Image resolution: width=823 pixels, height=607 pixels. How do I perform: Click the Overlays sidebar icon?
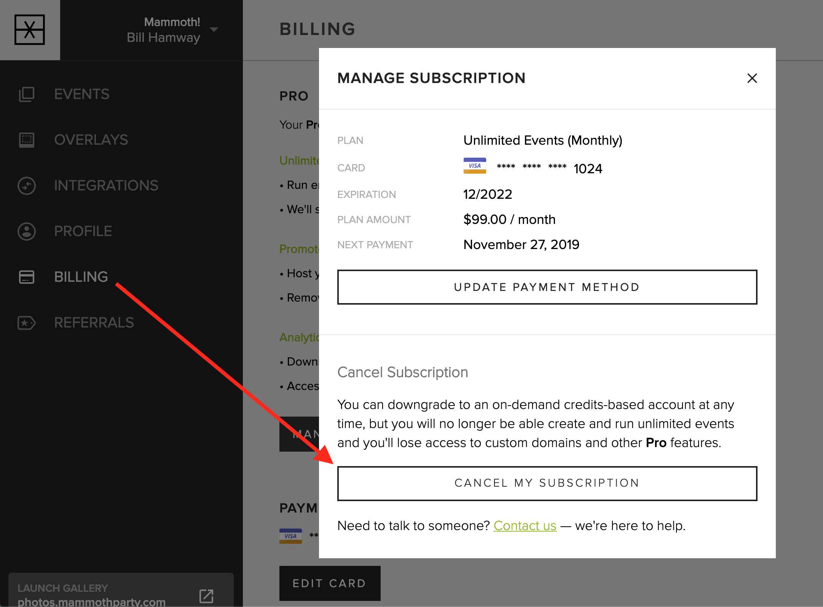click(x=27, y=140)
